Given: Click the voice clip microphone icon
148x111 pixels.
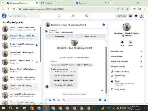Looking at the screenshot, I should tap(46, 100).
